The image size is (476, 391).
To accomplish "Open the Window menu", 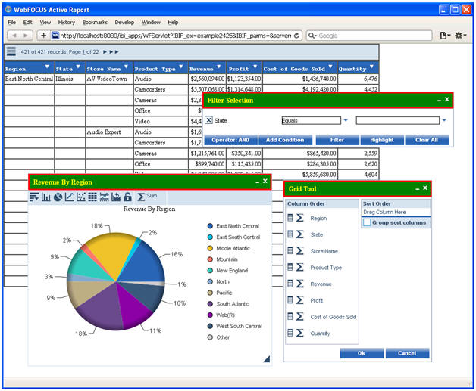I will pyautogui.click(x=151, y=22).
